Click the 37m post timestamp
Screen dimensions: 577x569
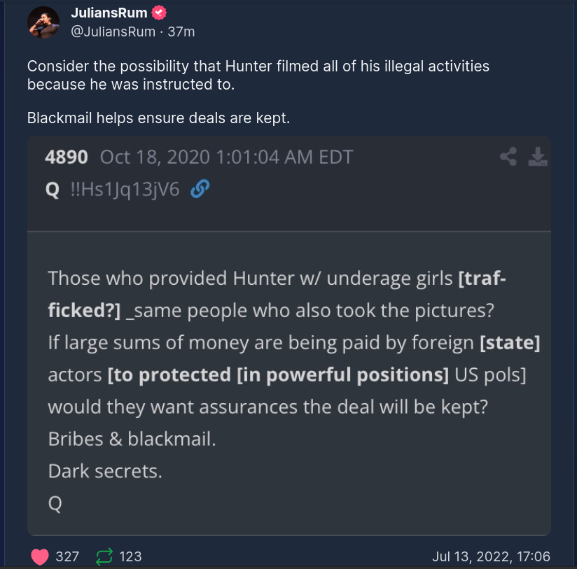coord(182,31)
